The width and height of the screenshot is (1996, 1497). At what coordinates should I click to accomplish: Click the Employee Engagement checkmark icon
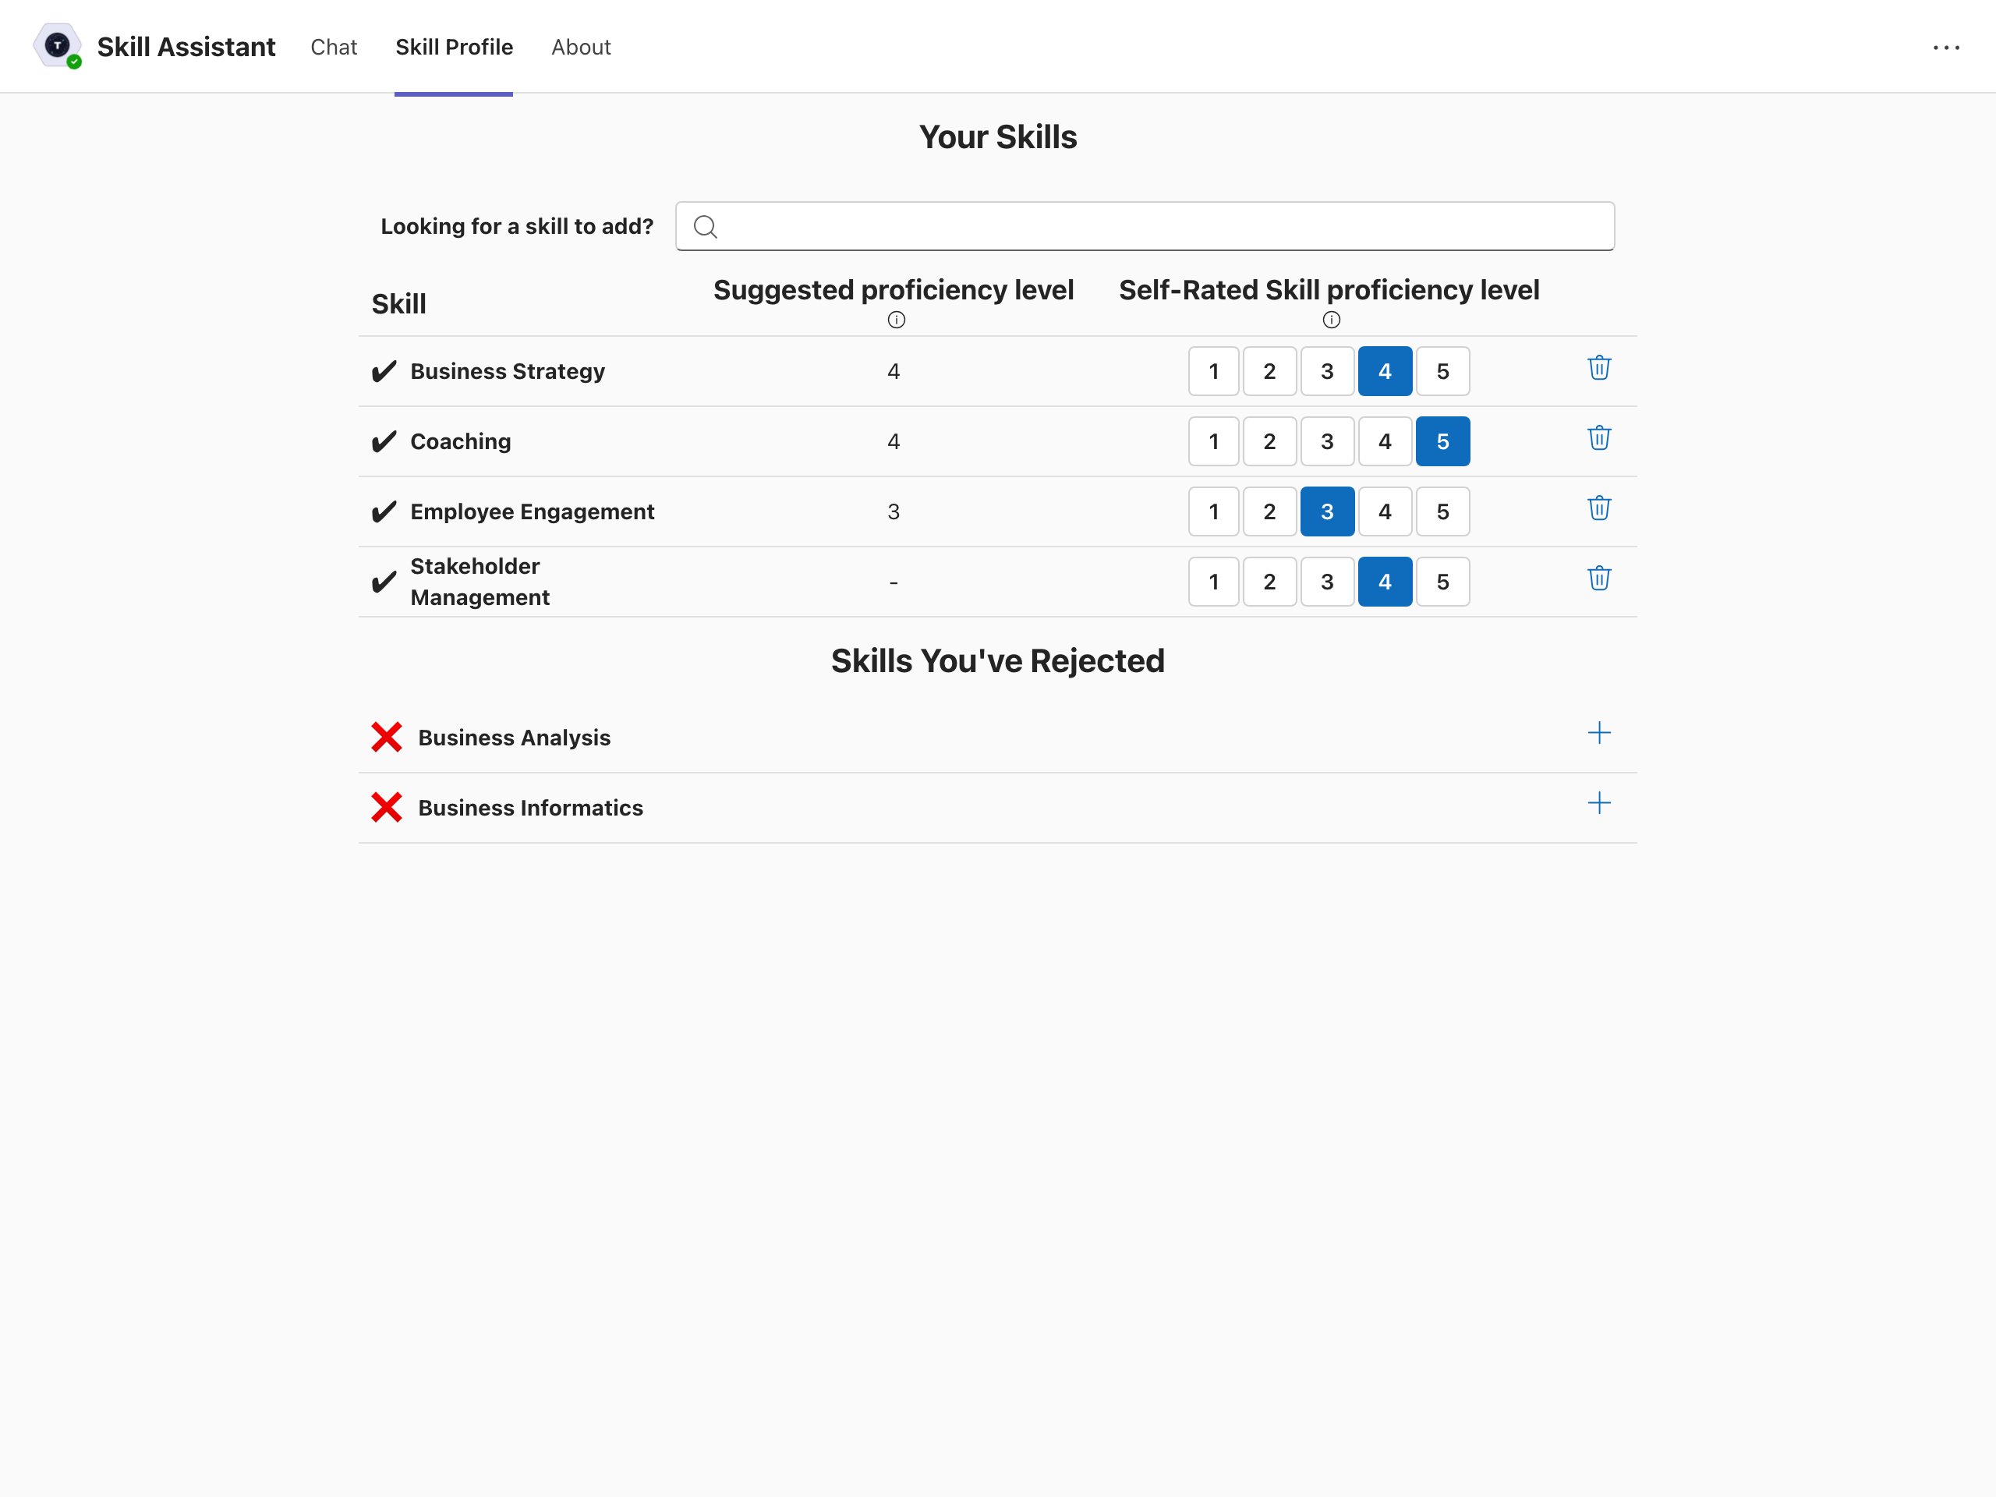(x=384, y=511)
